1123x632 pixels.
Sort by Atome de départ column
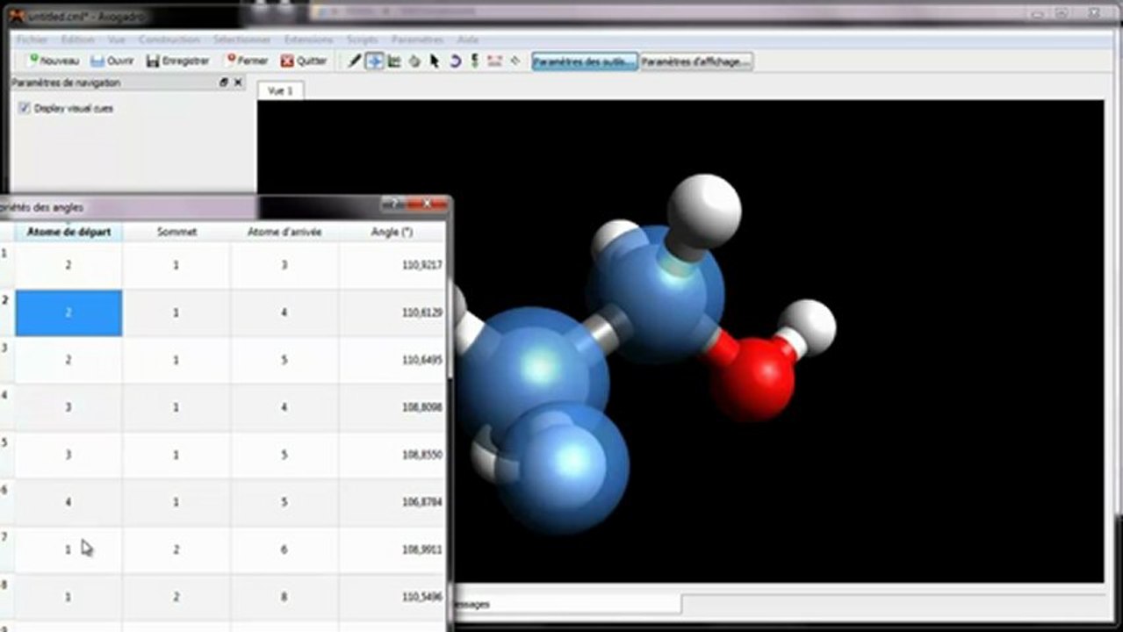[68, 232]
